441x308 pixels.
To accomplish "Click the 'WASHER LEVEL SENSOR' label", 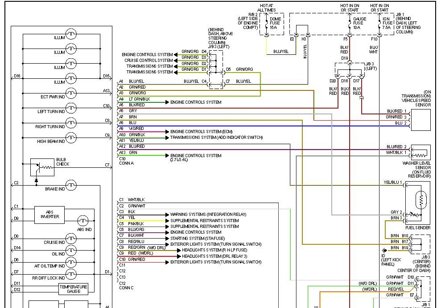I will point(416,166).
